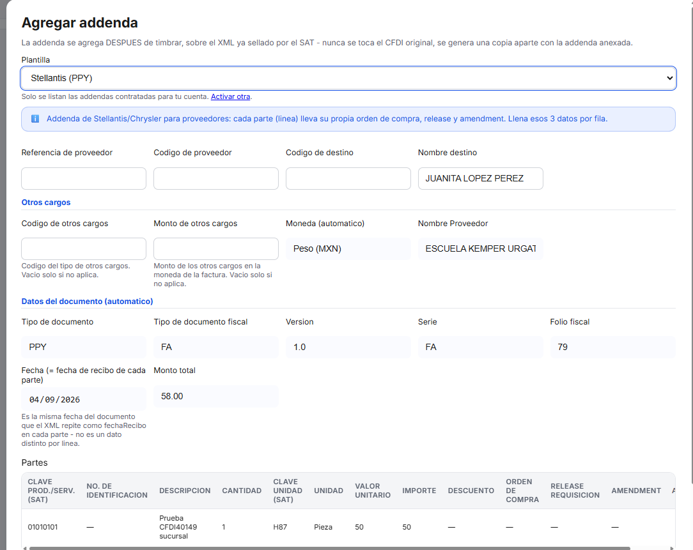Click the Activar otra link
Screen dimensions: 693x550
click(230, 96)
